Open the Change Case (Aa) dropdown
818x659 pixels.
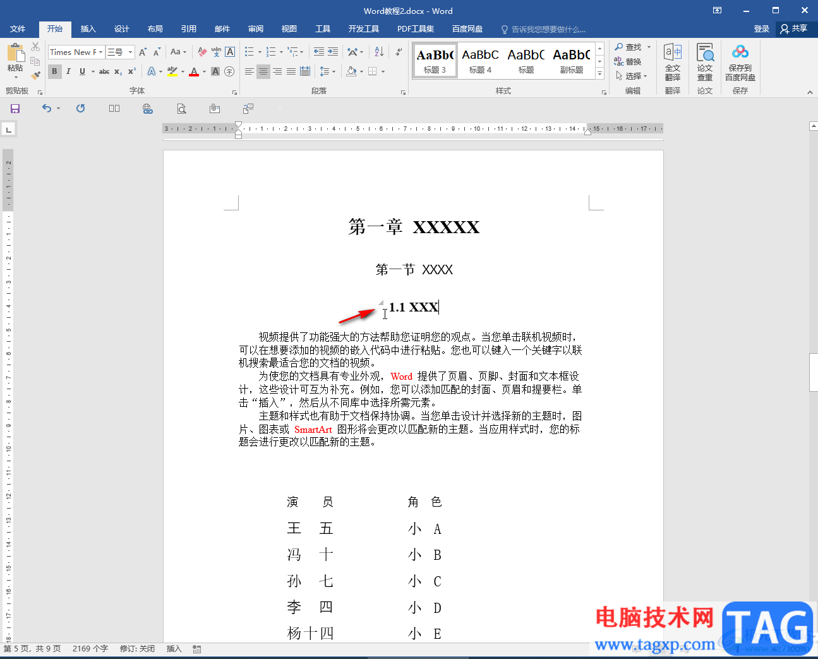coord(179,52)
